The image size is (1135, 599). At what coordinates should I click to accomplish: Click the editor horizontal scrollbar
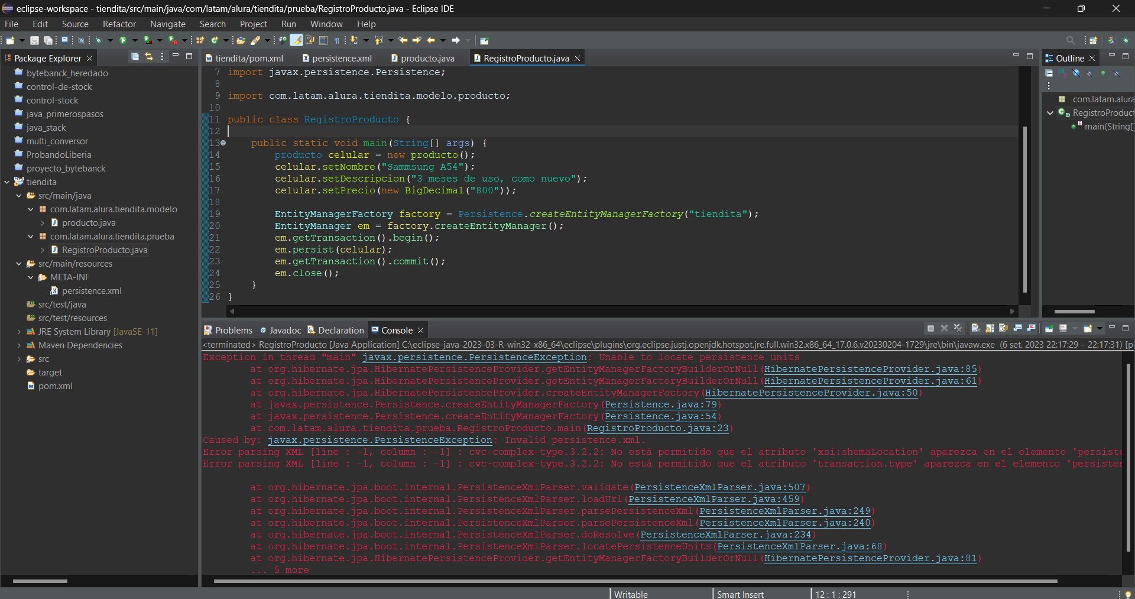[x=621, y=311]
